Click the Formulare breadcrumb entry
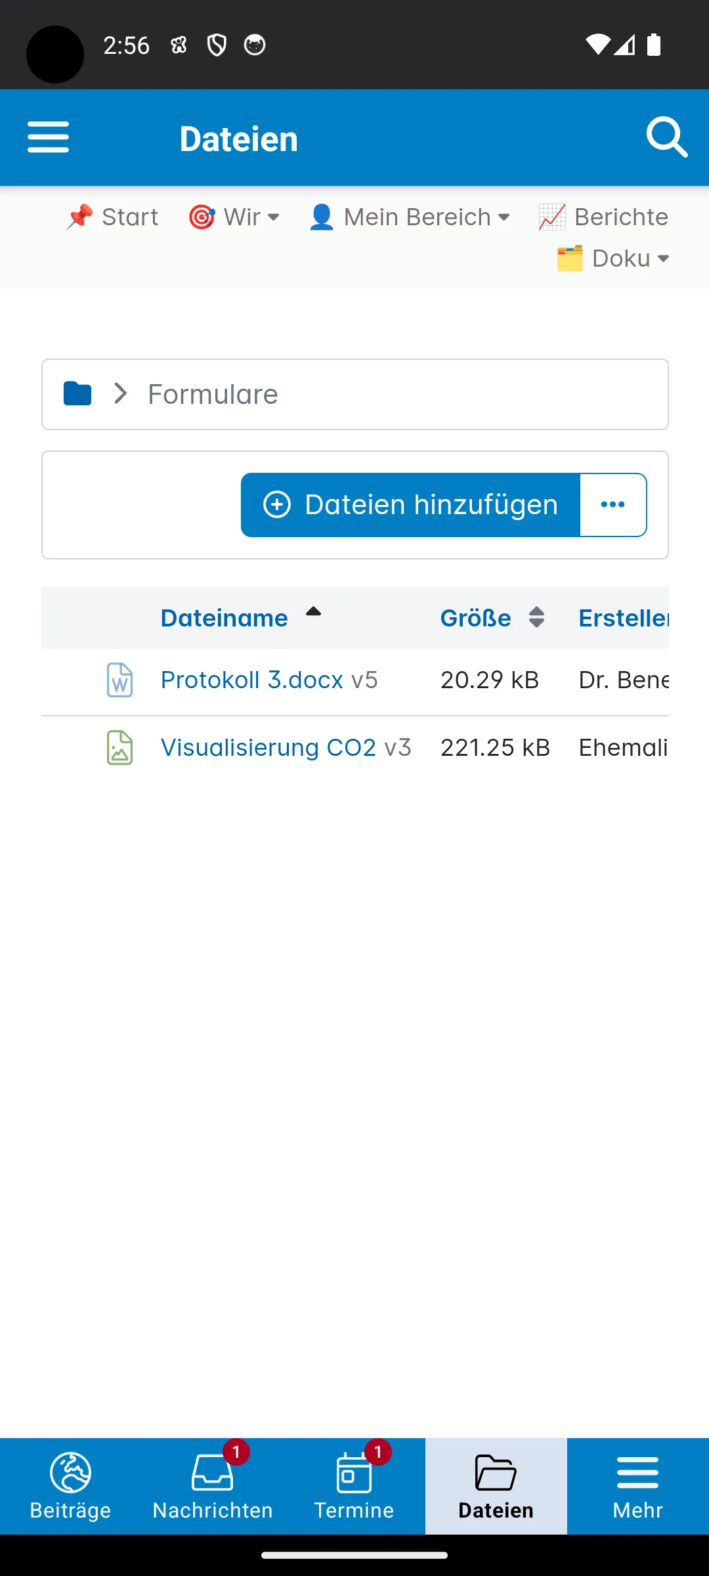709x1576 pixels. 213,394
